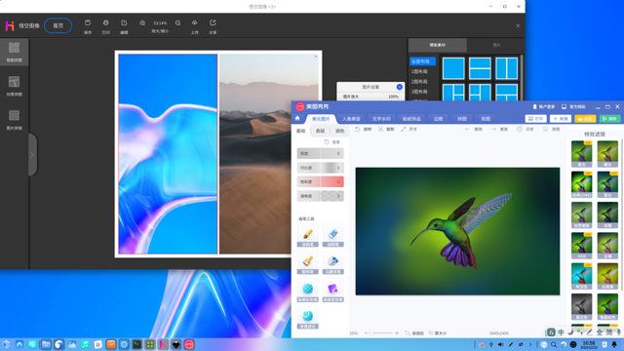624x351 pixels.
Task: Click the zoom-in magnifier in Wukong toolbar
Action: point(142,23)
